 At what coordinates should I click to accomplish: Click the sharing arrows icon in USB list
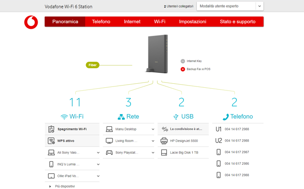(x=165, y=129)
